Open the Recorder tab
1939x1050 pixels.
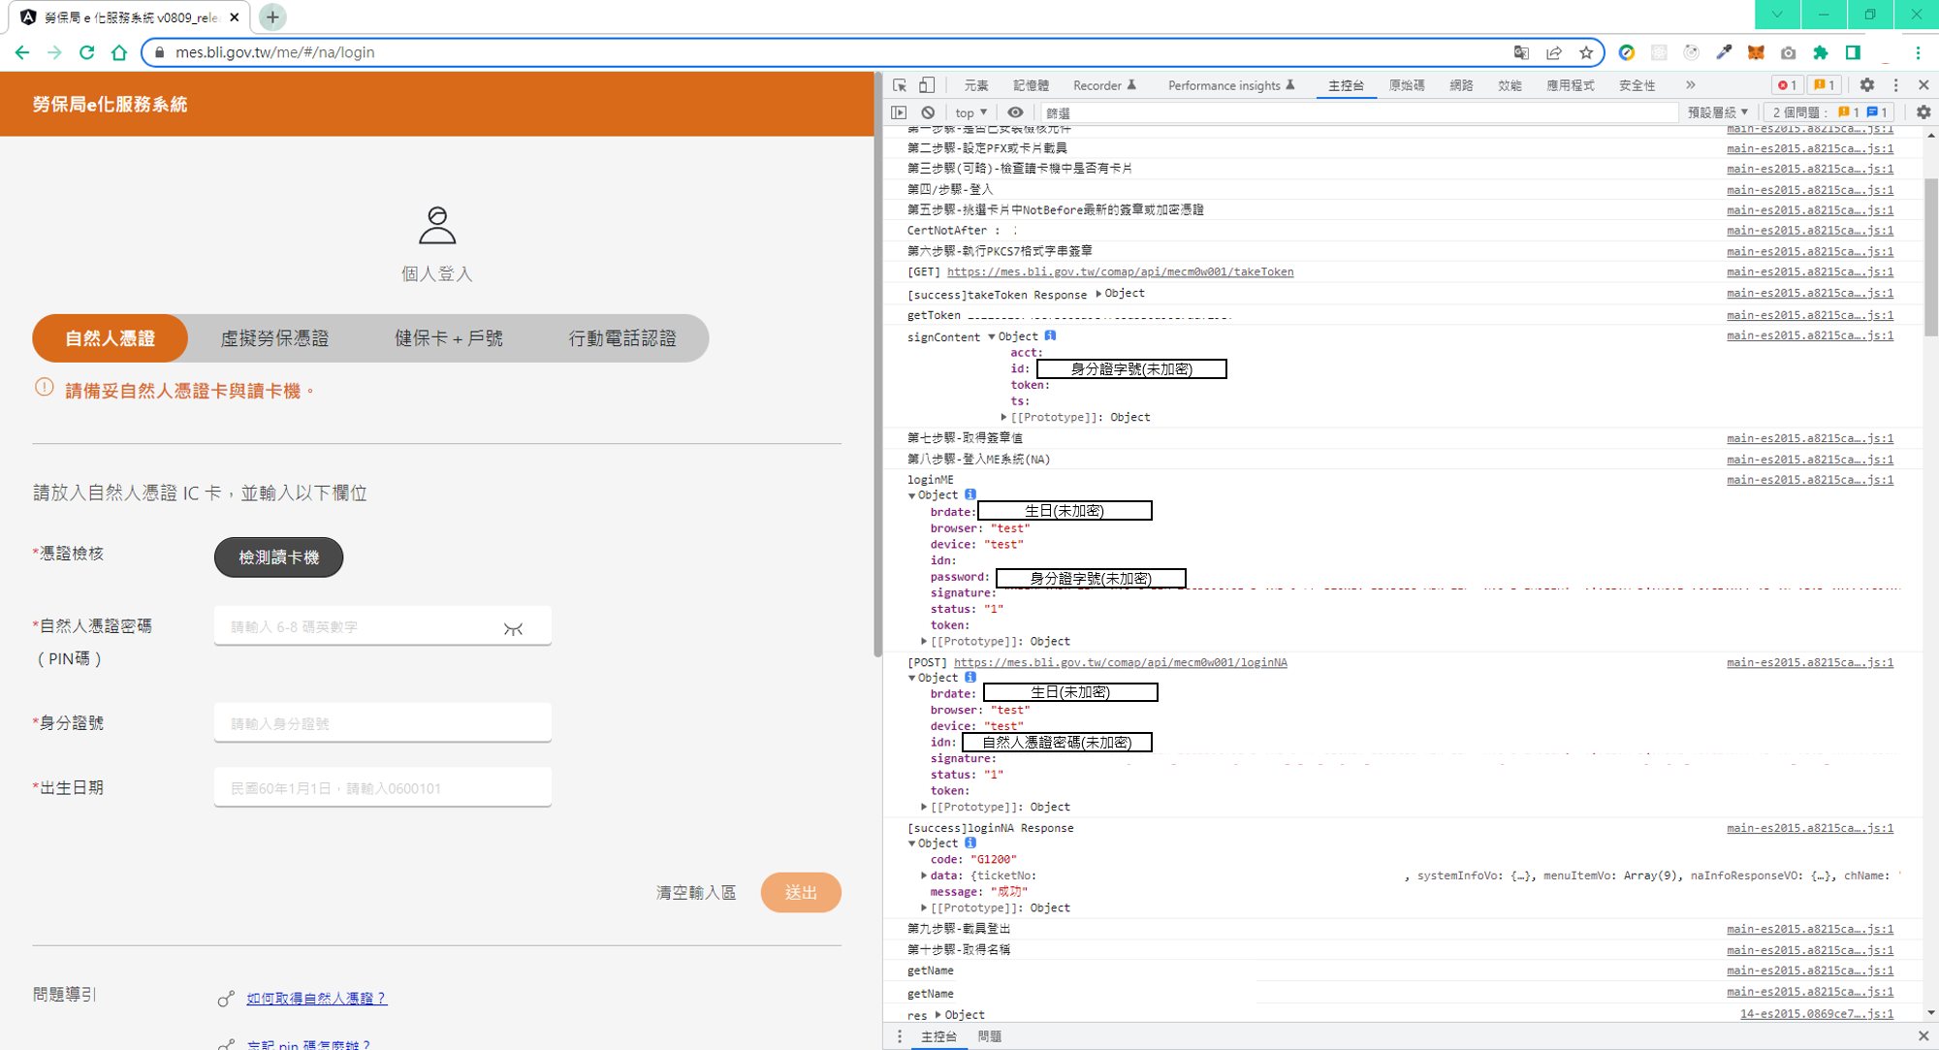[1104, 85]
